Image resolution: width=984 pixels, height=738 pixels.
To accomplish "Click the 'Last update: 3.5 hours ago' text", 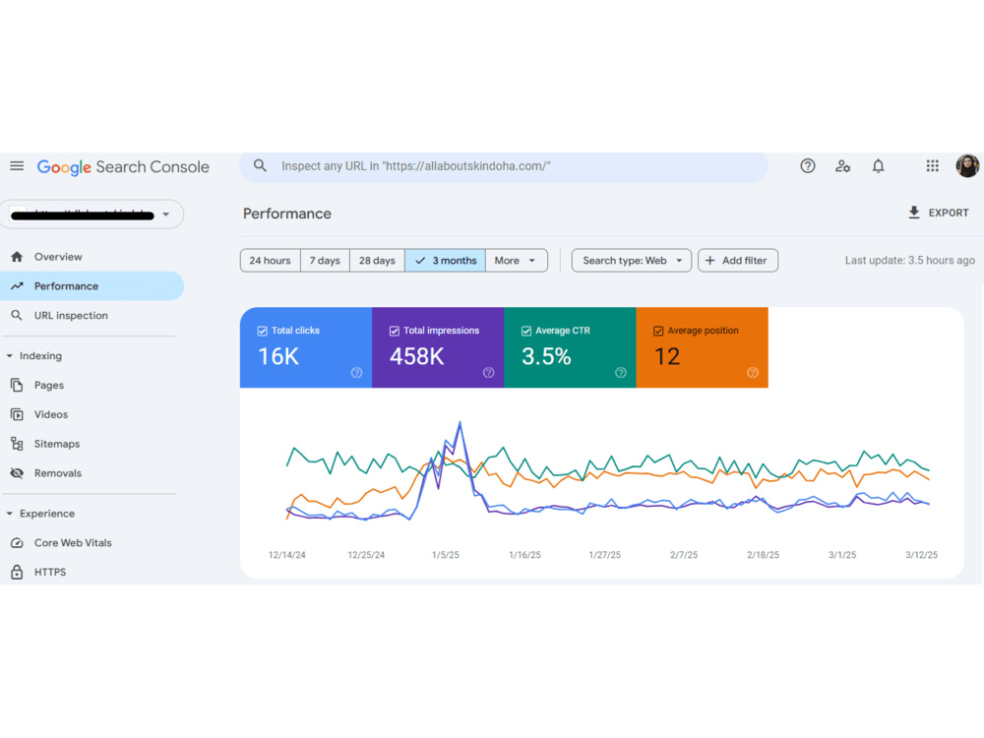I will click(909, 261).
